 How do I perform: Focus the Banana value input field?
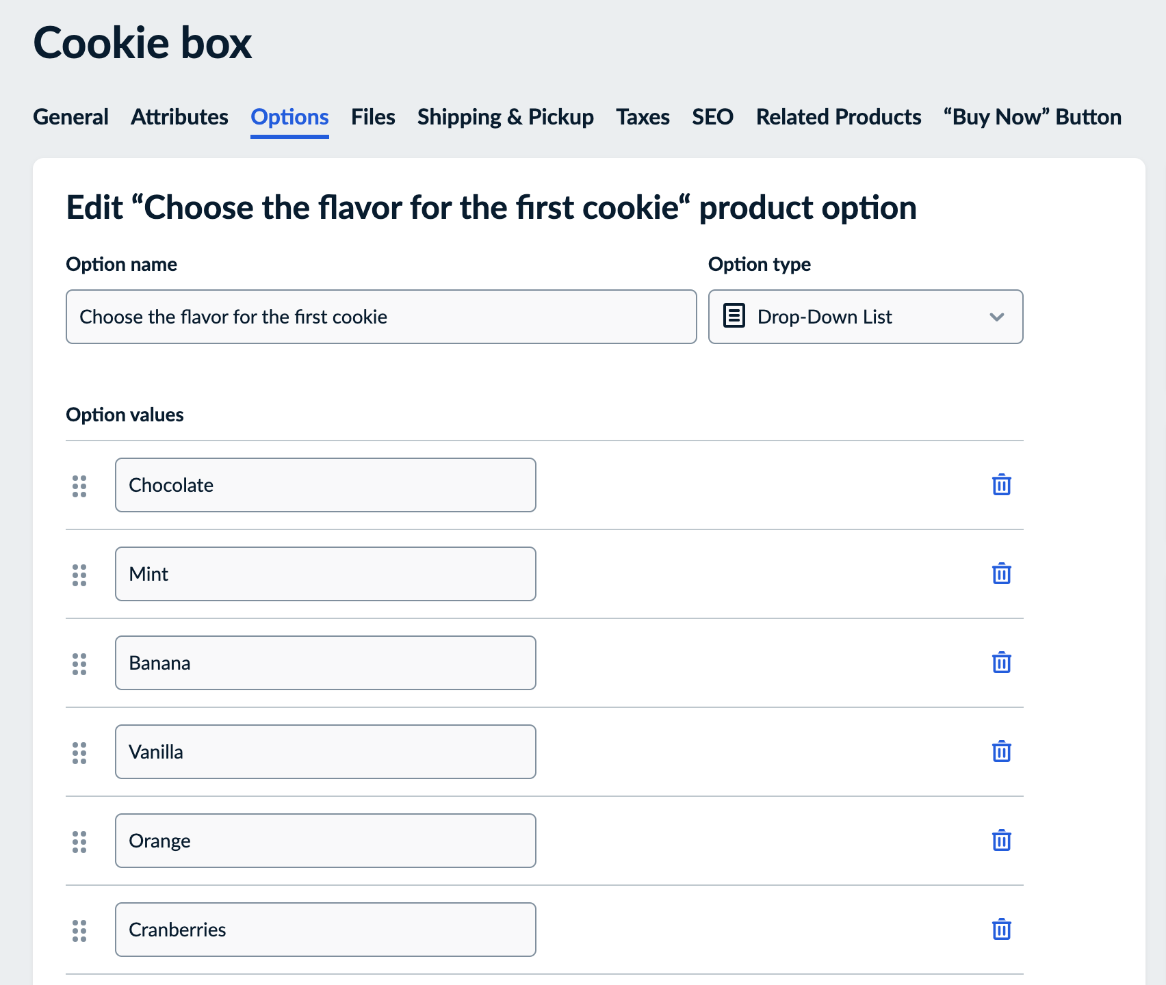[x=326, y=663]
